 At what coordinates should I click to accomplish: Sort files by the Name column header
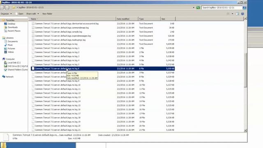(72, 19)
